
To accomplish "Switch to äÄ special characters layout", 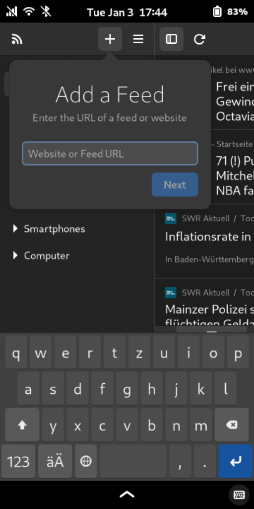I will click(56, 461).
